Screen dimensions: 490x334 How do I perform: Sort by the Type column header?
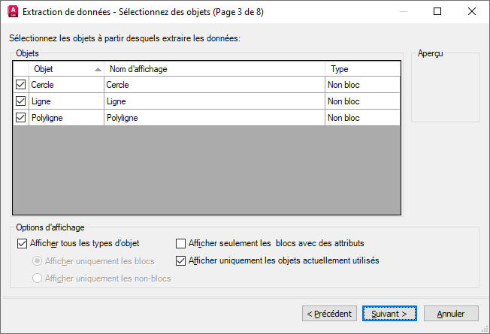(x=362, y=69)
